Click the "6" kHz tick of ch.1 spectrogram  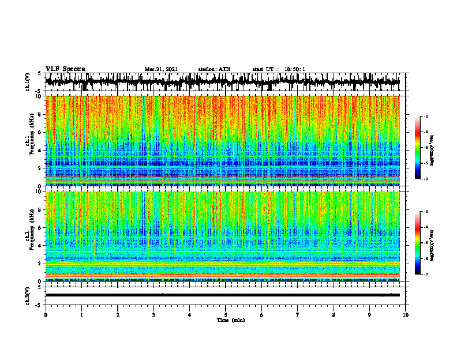[40, 132]
